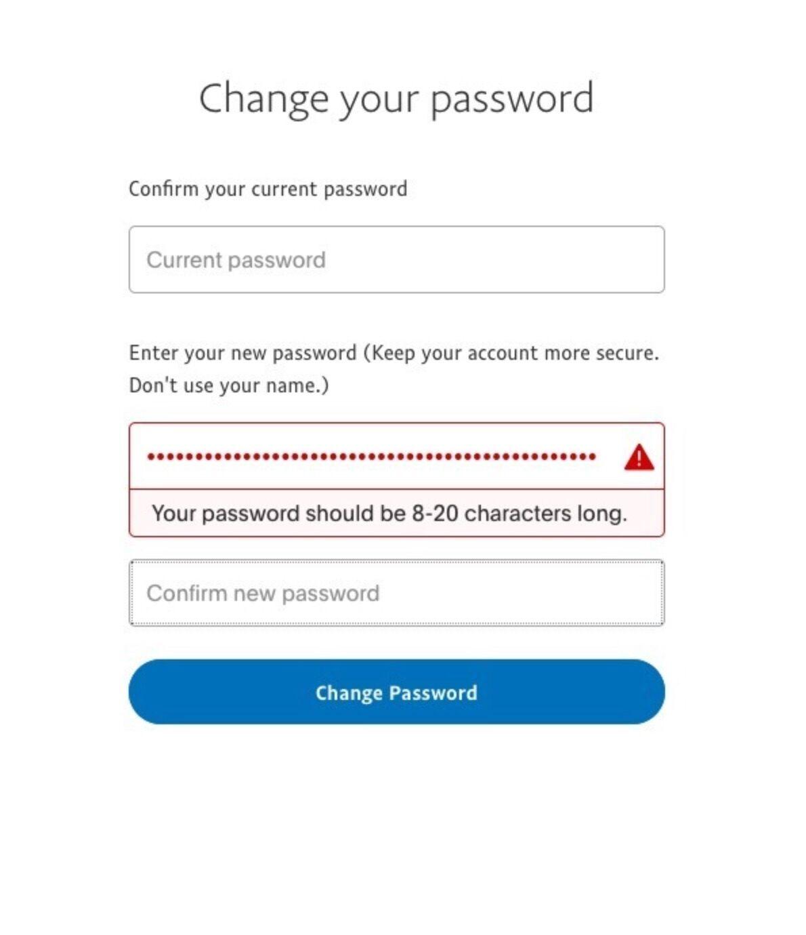
Task: Click the pink error banner under new password
Action: coord(396,513)
